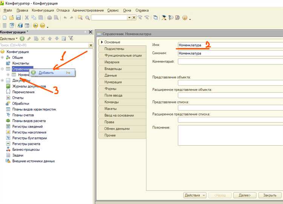This screenshot has width=283, height=204.
Task: Switch to the Данные tab
Action: 122,75
